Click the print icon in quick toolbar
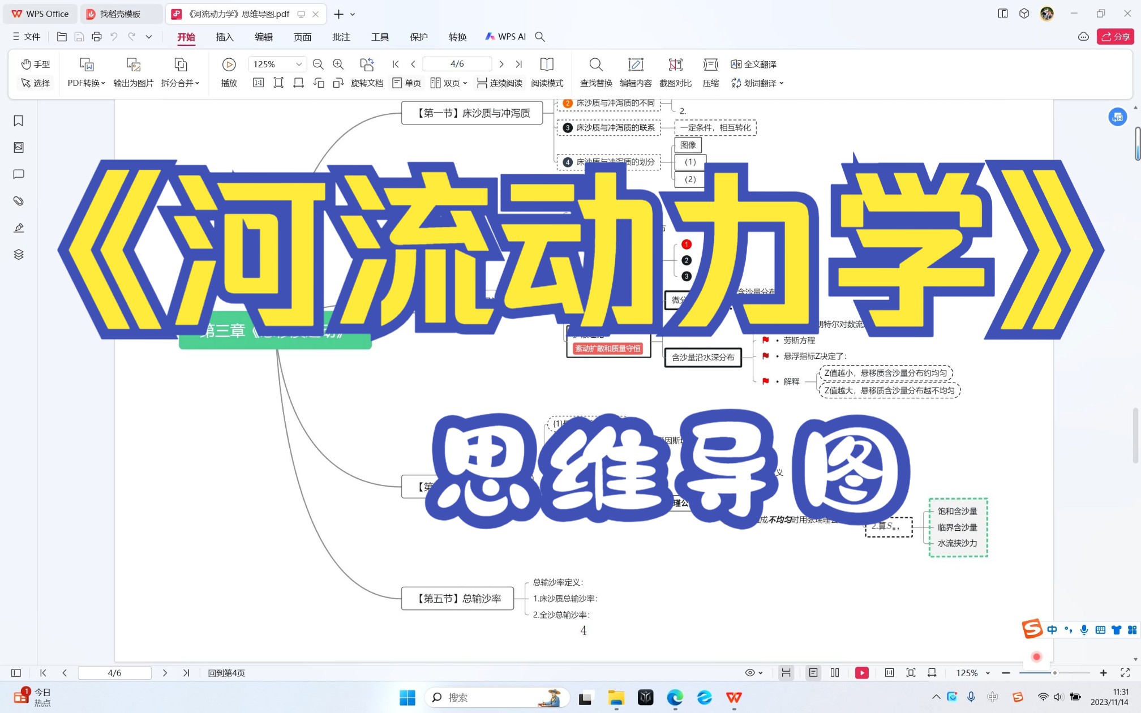 (97, 37)
